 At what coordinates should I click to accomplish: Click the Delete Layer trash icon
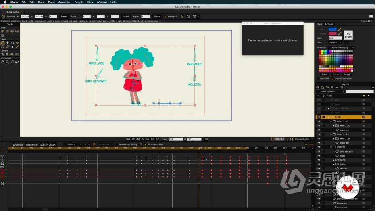click(332, 88)
